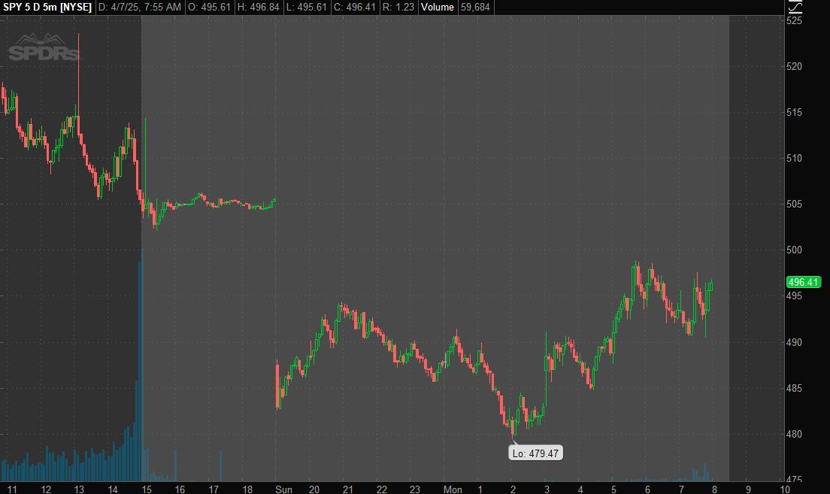The height and width of the screenshot is (494, 830).
Task: Click the 59,684 volume value
Action: [x=477, y=7]
